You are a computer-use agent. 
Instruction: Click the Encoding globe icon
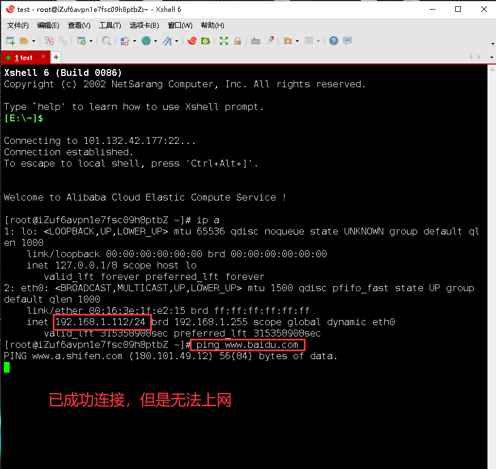tap(146, 41)
